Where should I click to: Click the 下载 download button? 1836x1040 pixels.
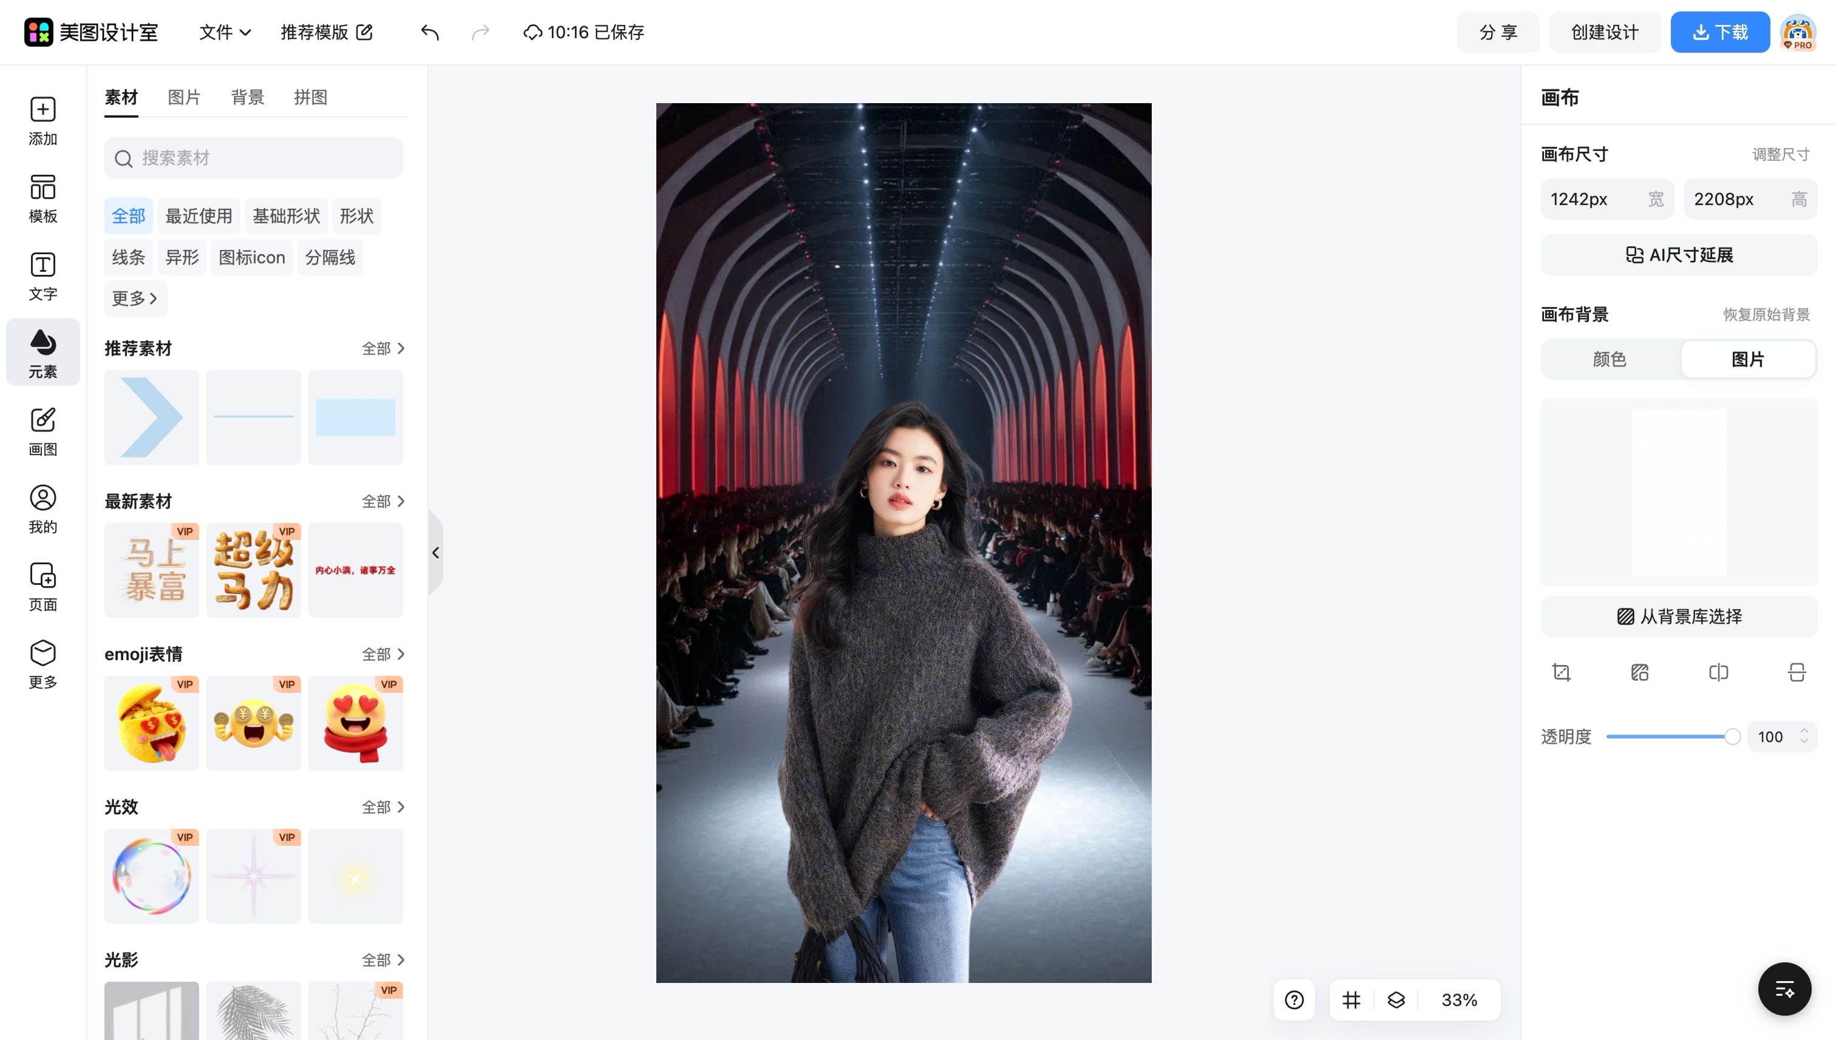(x=1720, y=32)
